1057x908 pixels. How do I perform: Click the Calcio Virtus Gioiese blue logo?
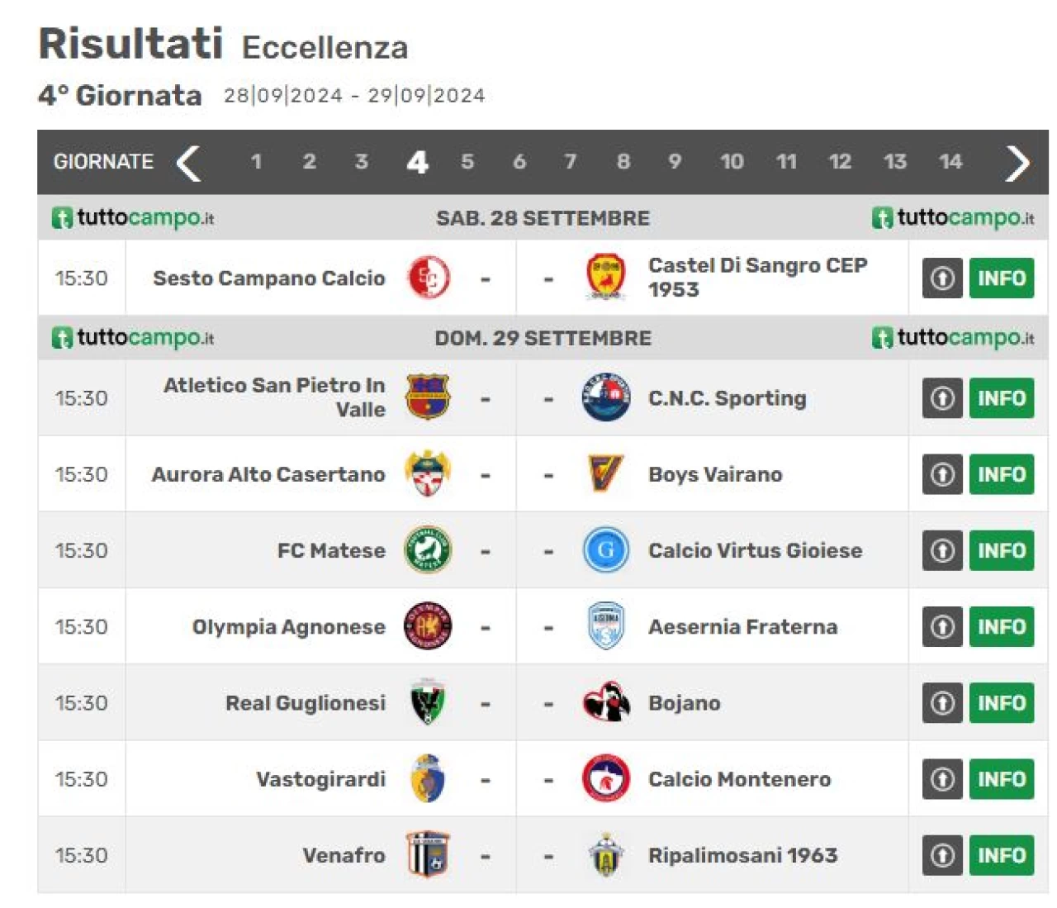[605, 550]
